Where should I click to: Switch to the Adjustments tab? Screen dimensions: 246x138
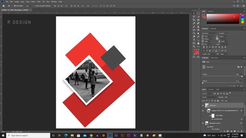coord(214,58)
